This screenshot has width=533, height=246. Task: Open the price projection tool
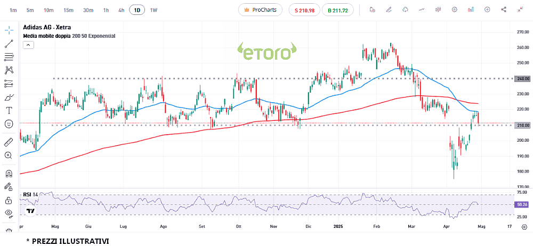coord(9,84)
